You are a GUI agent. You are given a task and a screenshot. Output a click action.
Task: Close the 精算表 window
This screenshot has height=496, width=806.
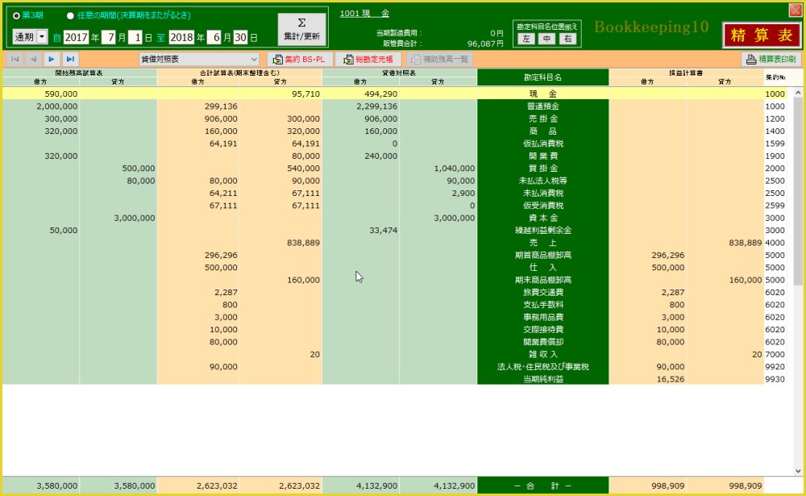[x=795, y=10]
